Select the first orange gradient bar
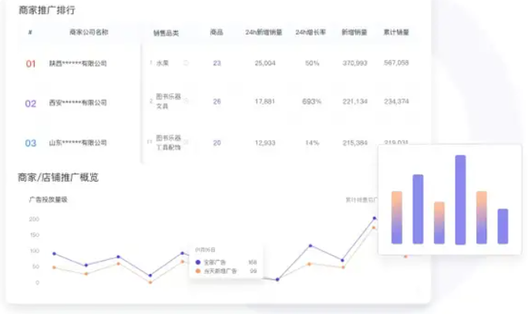This screenshot has width=528, height=314. point(398,217)
